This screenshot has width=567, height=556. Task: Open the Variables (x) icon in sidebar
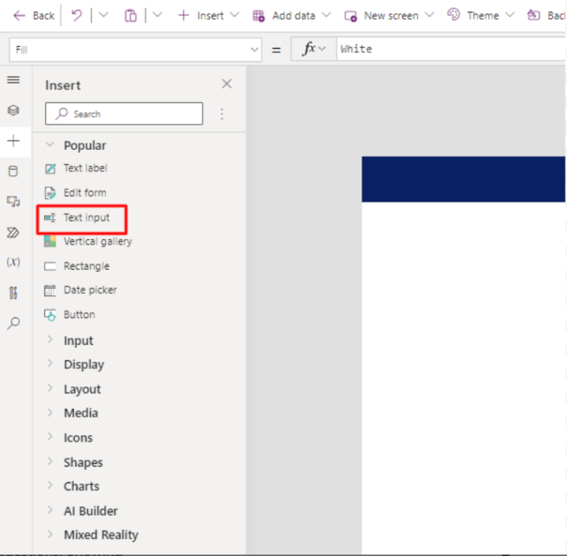tap(13, 262)
